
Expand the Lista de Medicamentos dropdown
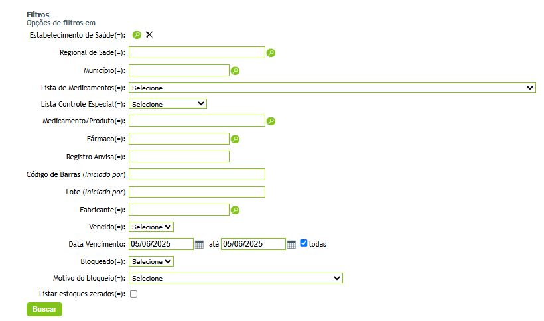[x=332, y=88]
